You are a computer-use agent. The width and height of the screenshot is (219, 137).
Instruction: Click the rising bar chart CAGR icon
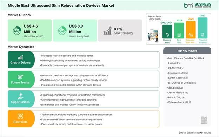[107, 31]
